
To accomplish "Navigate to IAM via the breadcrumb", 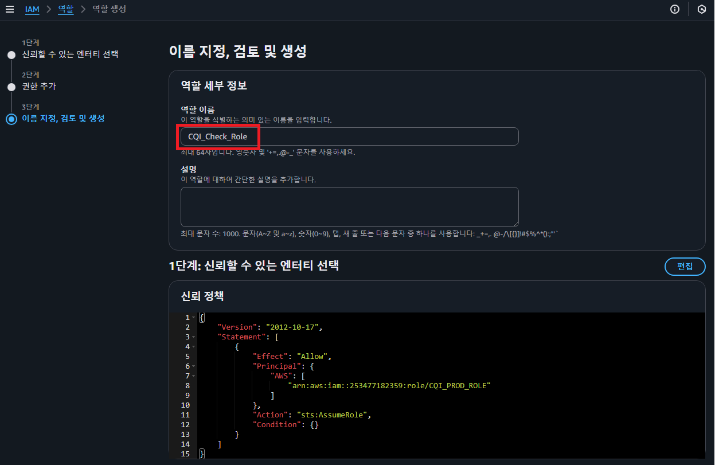I will [32, 9].
